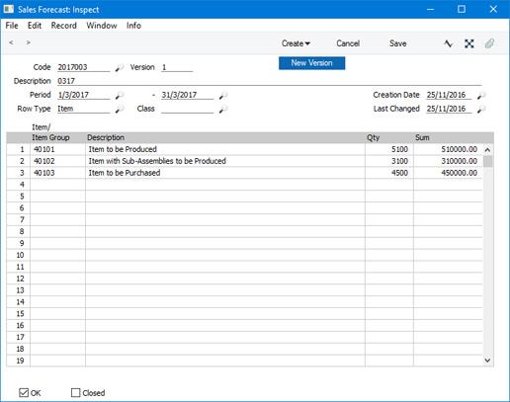
Task: Go to previous record arrow
Action: pos(11,42)
